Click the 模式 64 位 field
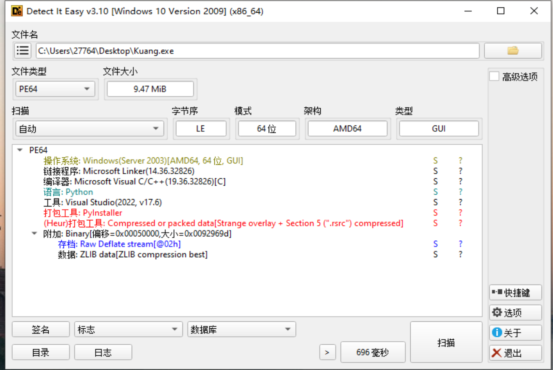Viewport: 553px width, 370px height. tap(267, 129)
